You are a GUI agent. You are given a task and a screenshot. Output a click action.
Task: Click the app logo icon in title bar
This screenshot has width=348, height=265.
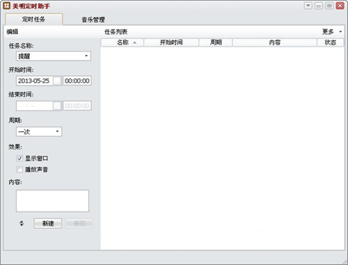click(6, 6)
